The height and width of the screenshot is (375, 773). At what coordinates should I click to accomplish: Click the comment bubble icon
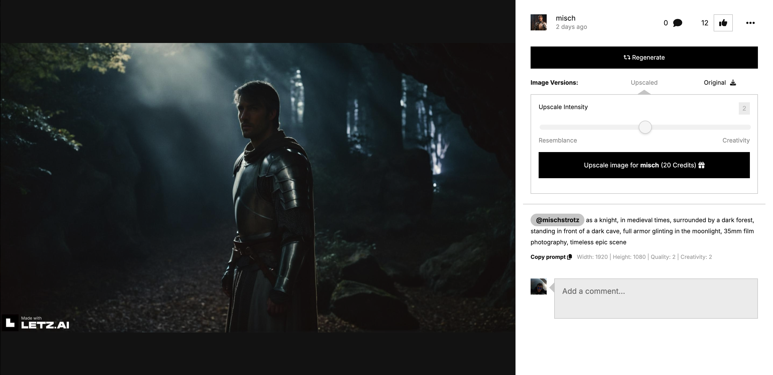pos(677,23)
